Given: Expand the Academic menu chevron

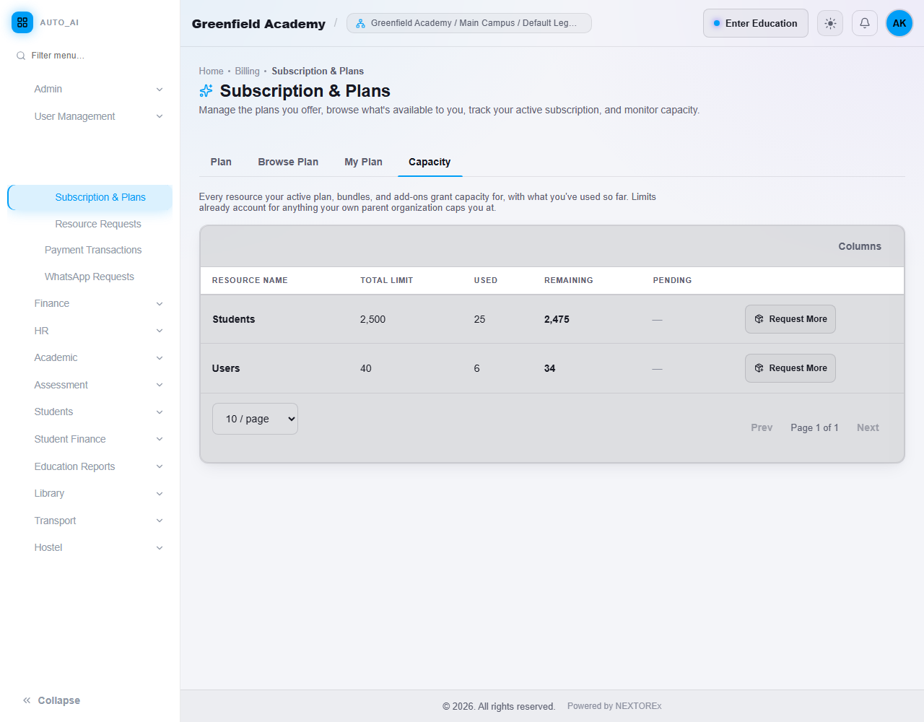Looking at the screenshot, I should click(160, 358).
